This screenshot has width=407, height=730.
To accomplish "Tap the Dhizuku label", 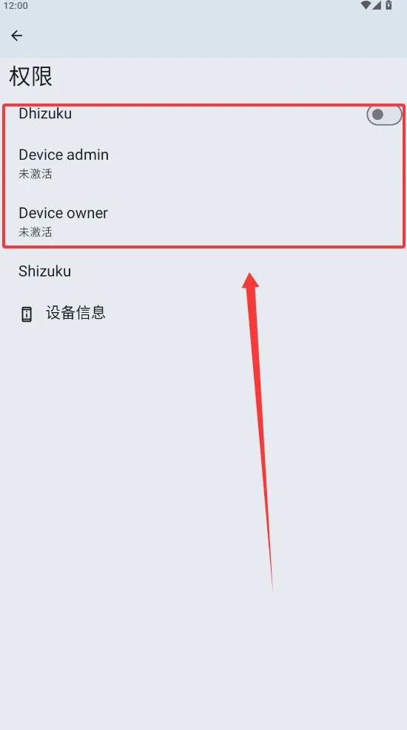I will pyautogui.click(x=45, y=113).
